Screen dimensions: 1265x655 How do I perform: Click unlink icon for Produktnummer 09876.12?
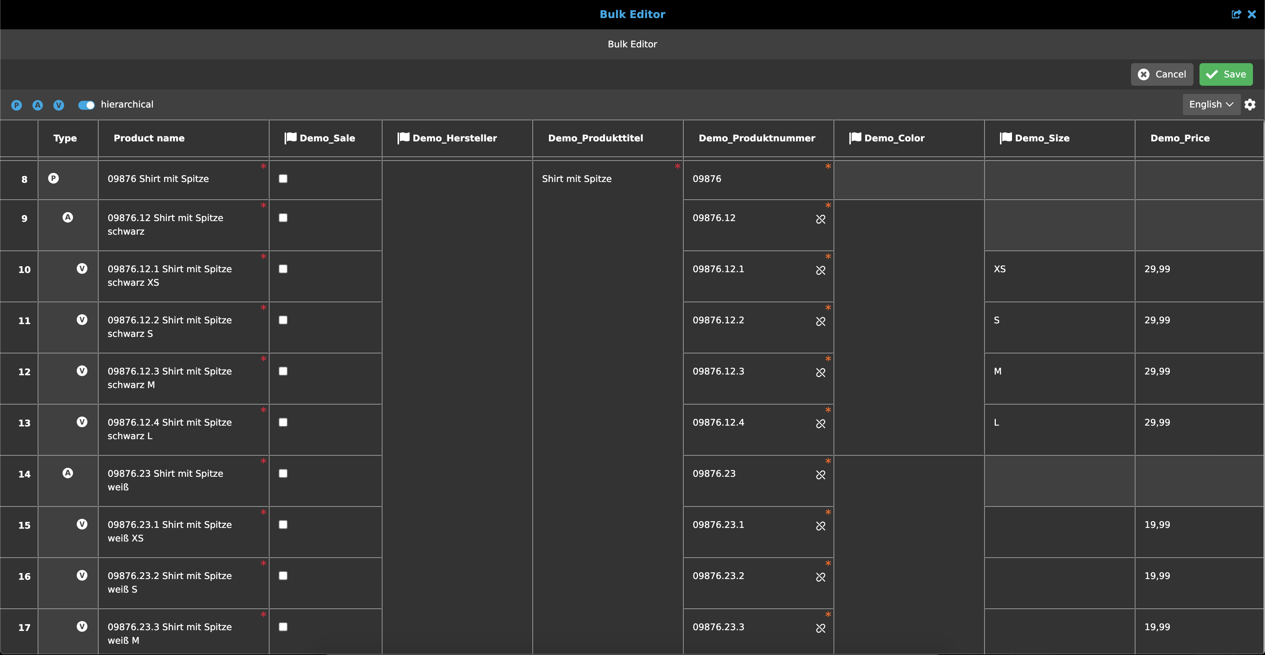pos(821,219)
